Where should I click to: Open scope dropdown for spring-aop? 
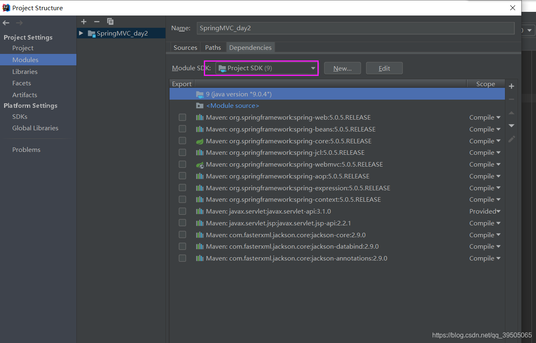[x=485, y=176]
